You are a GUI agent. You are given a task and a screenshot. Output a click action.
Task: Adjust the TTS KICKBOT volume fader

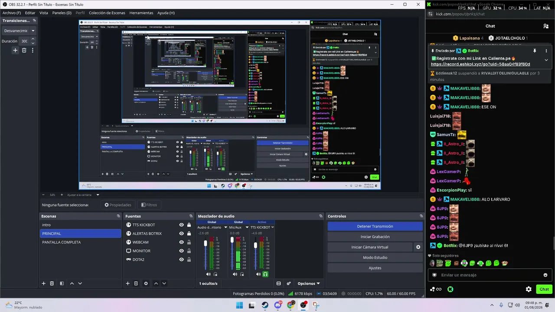(255, 245)
